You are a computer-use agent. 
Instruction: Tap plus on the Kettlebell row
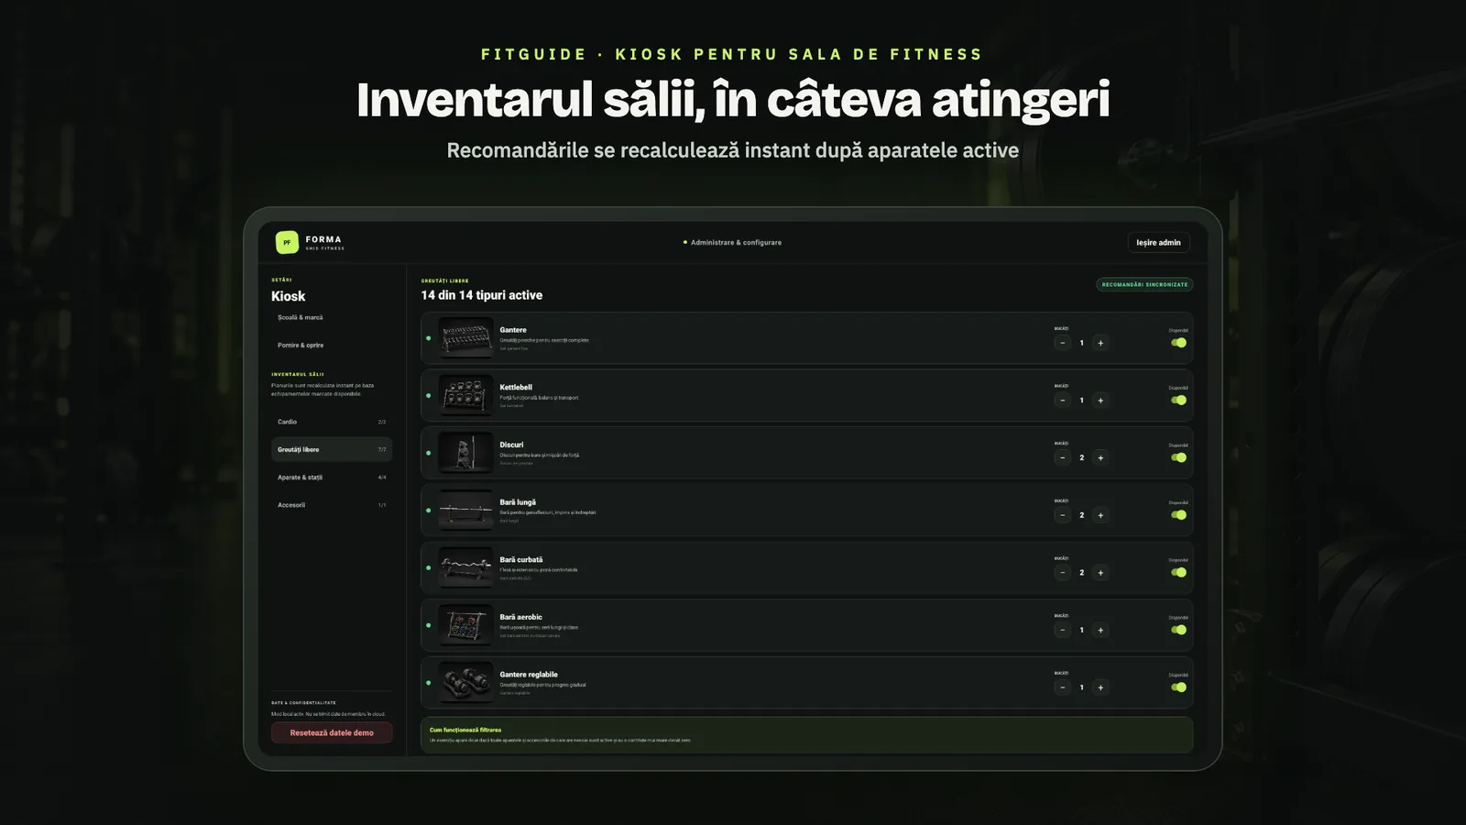[1100, 401]
